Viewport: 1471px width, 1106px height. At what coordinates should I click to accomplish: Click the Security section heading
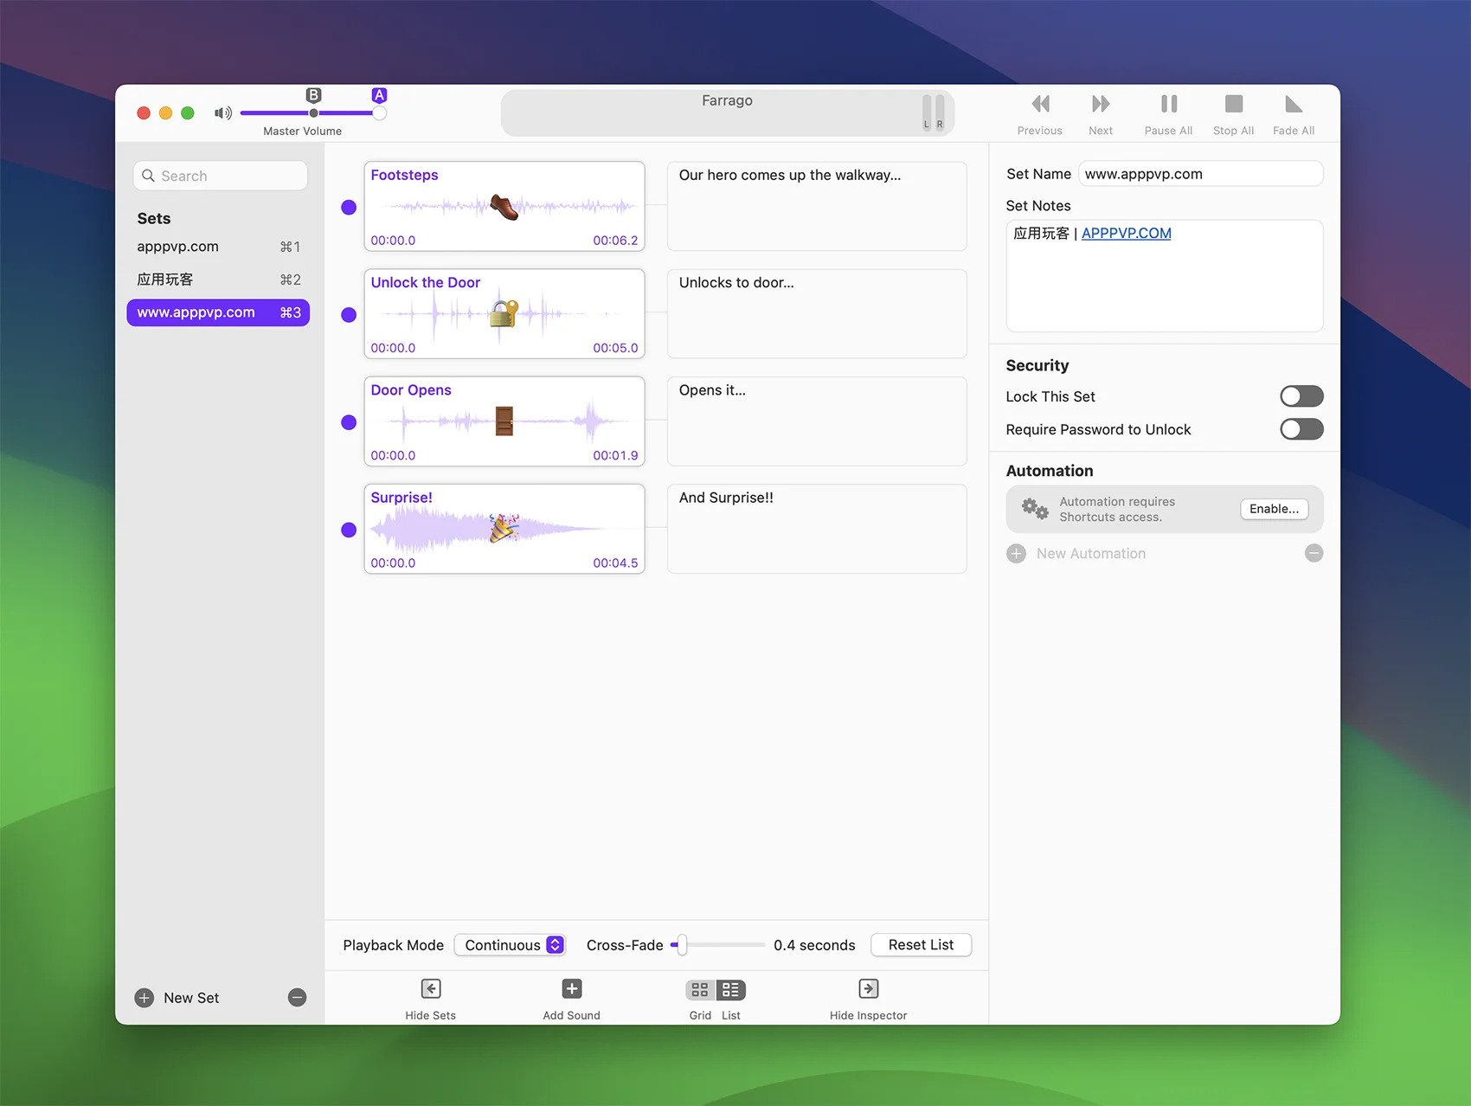click(x=1037, y=365)
